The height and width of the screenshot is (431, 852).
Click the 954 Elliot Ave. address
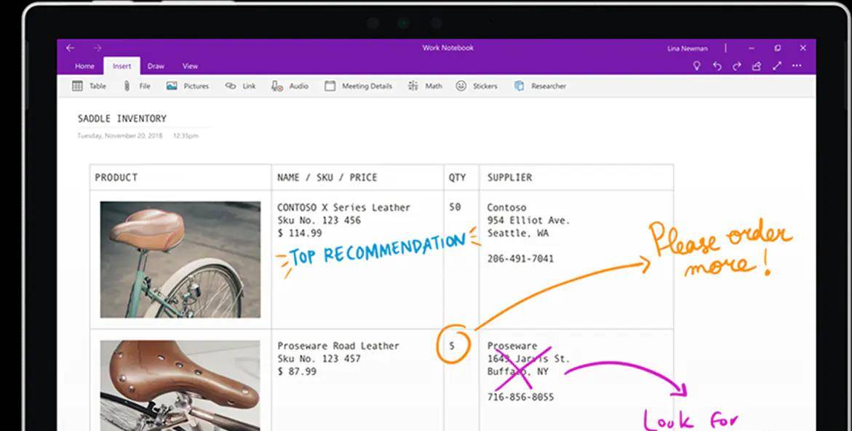[528, 220]
